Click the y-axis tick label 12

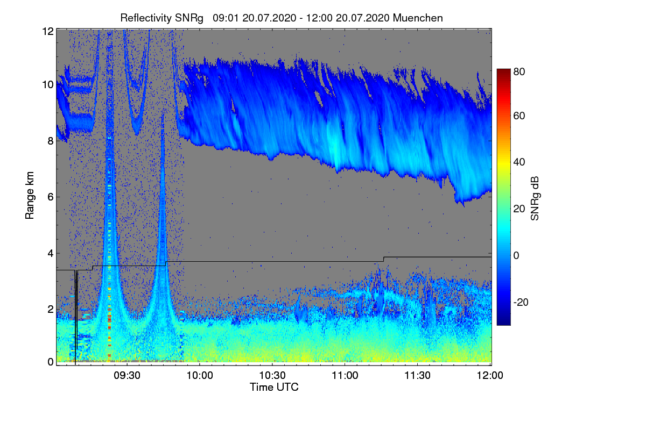(x=47, y=31)
